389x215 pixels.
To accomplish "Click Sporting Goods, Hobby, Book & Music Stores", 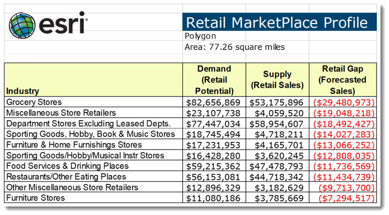I will pos(90,134).
